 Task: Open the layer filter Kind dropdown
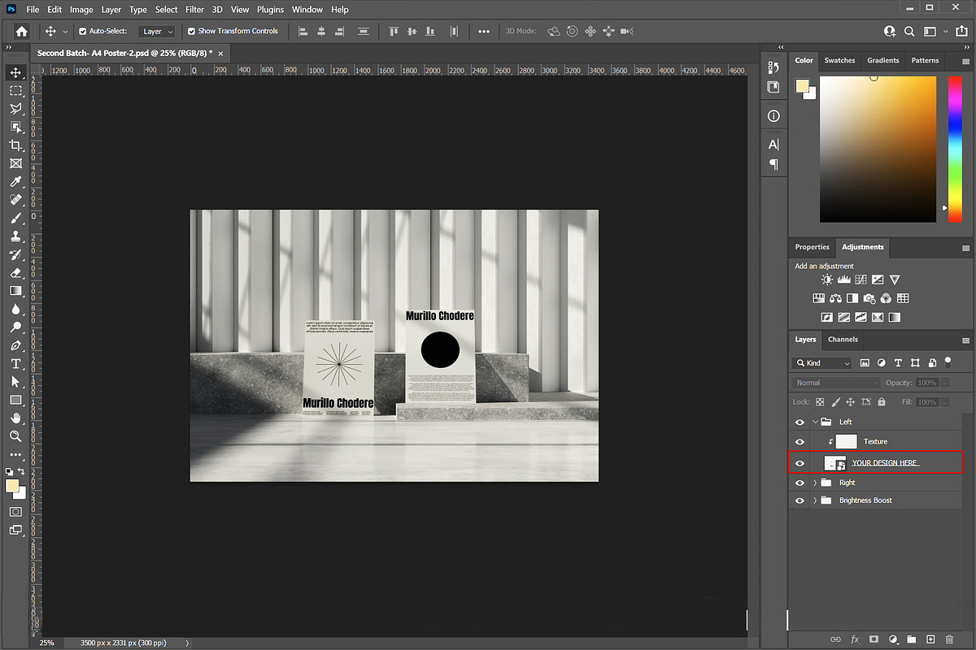823,363
